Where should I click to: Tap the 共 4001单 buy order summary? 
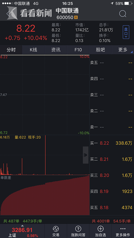click(x=101, y=221)
